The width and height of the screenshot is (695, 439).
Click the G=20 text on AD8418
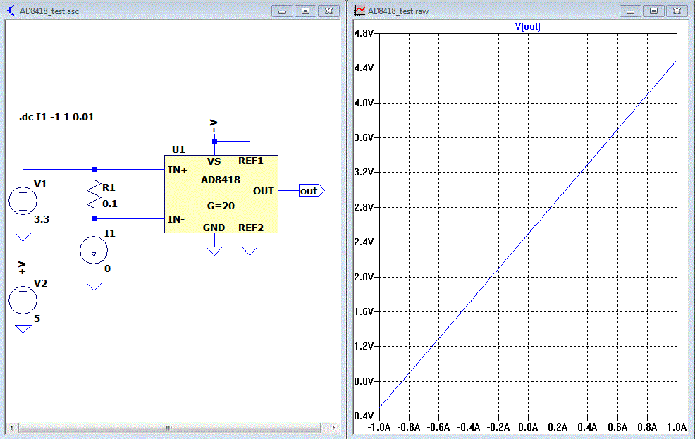click(221, 206)
